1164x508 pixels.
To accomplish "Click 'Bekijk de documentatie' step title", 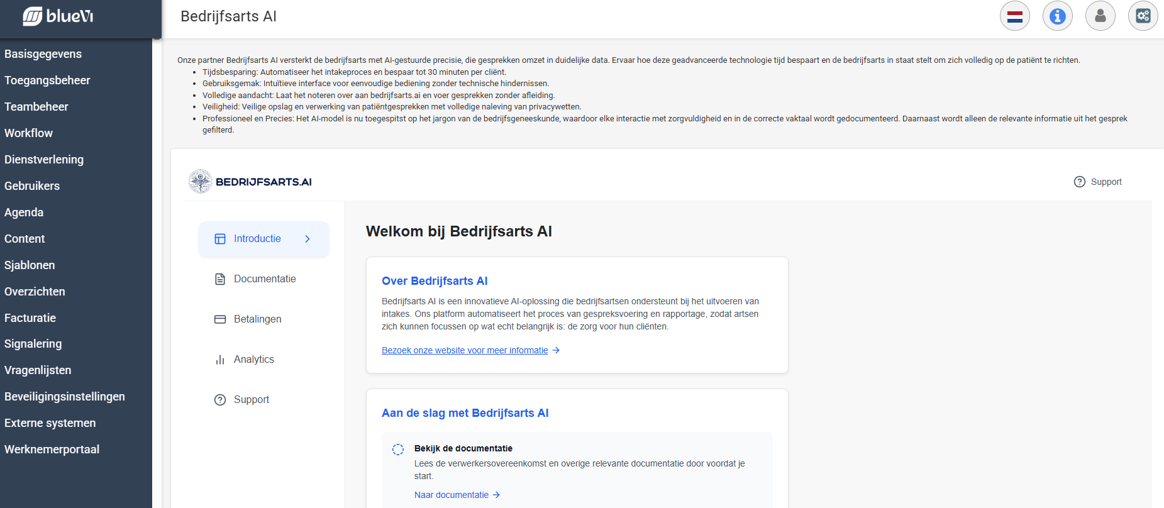I will pyautogui.click(x=463, y=448).
